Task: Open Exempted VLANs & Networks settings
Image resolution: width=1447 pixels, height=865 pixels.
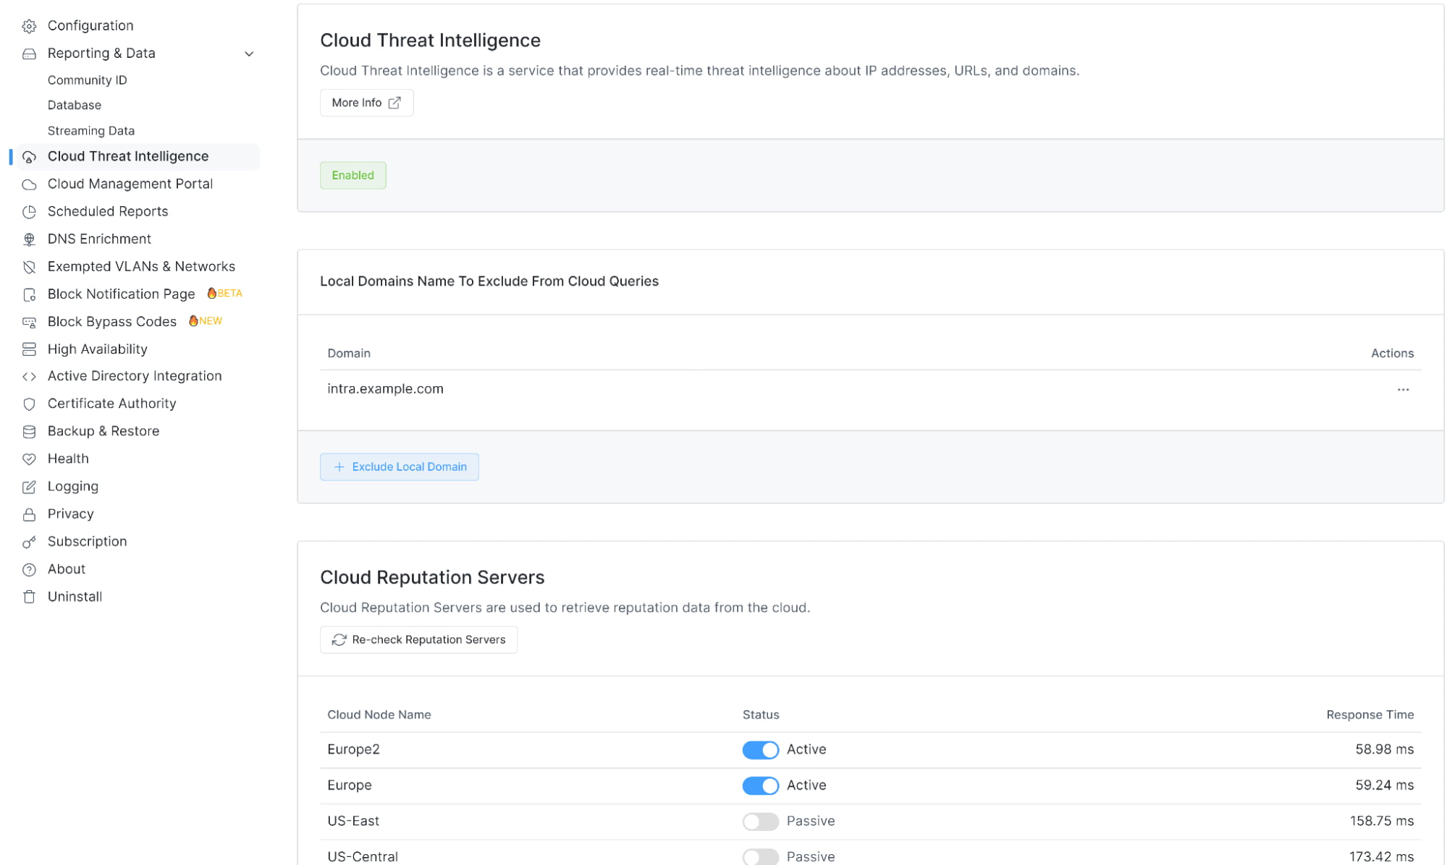Action: 141,266
